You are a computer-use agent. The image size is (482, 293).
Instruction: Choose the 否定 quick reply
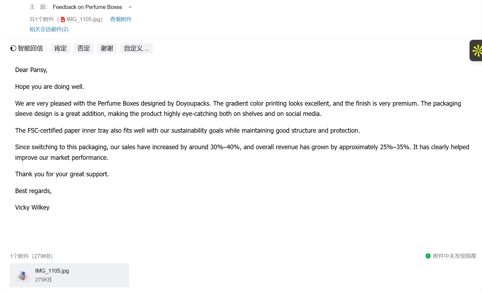point(84,48)
